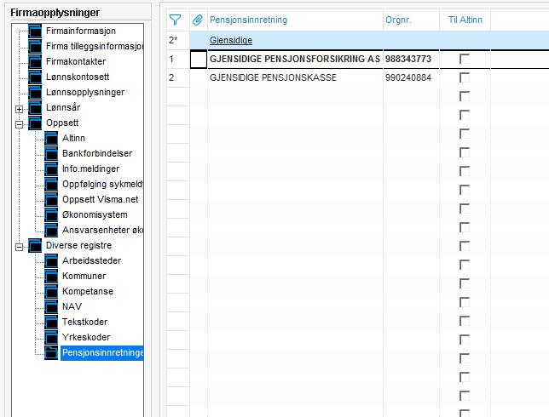Viewport: 549px width, 417px height.
Task: Select Lønnsopplysninger tree item
Action: tap(85, 92)
